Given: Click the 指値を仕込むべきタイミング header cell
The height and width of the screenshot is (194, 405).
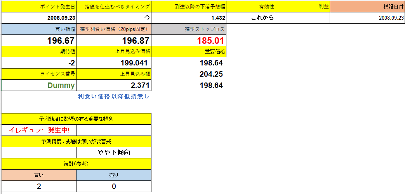Looking at the screenshot, I should click(114, 7).
